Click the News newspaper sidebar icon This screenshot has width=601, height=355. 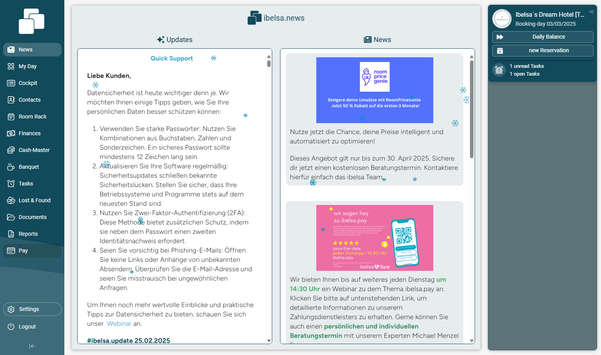click(11, 49)
